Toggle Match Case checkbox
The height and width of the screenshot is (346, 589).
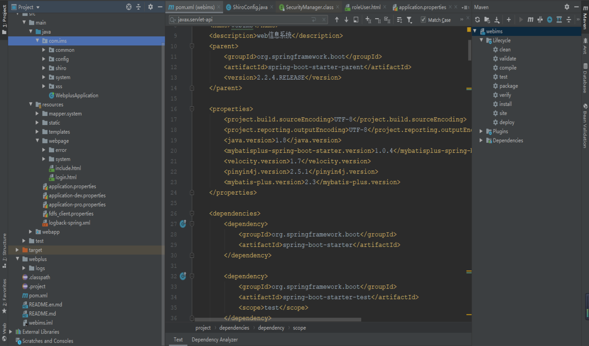tap(423, 20)
